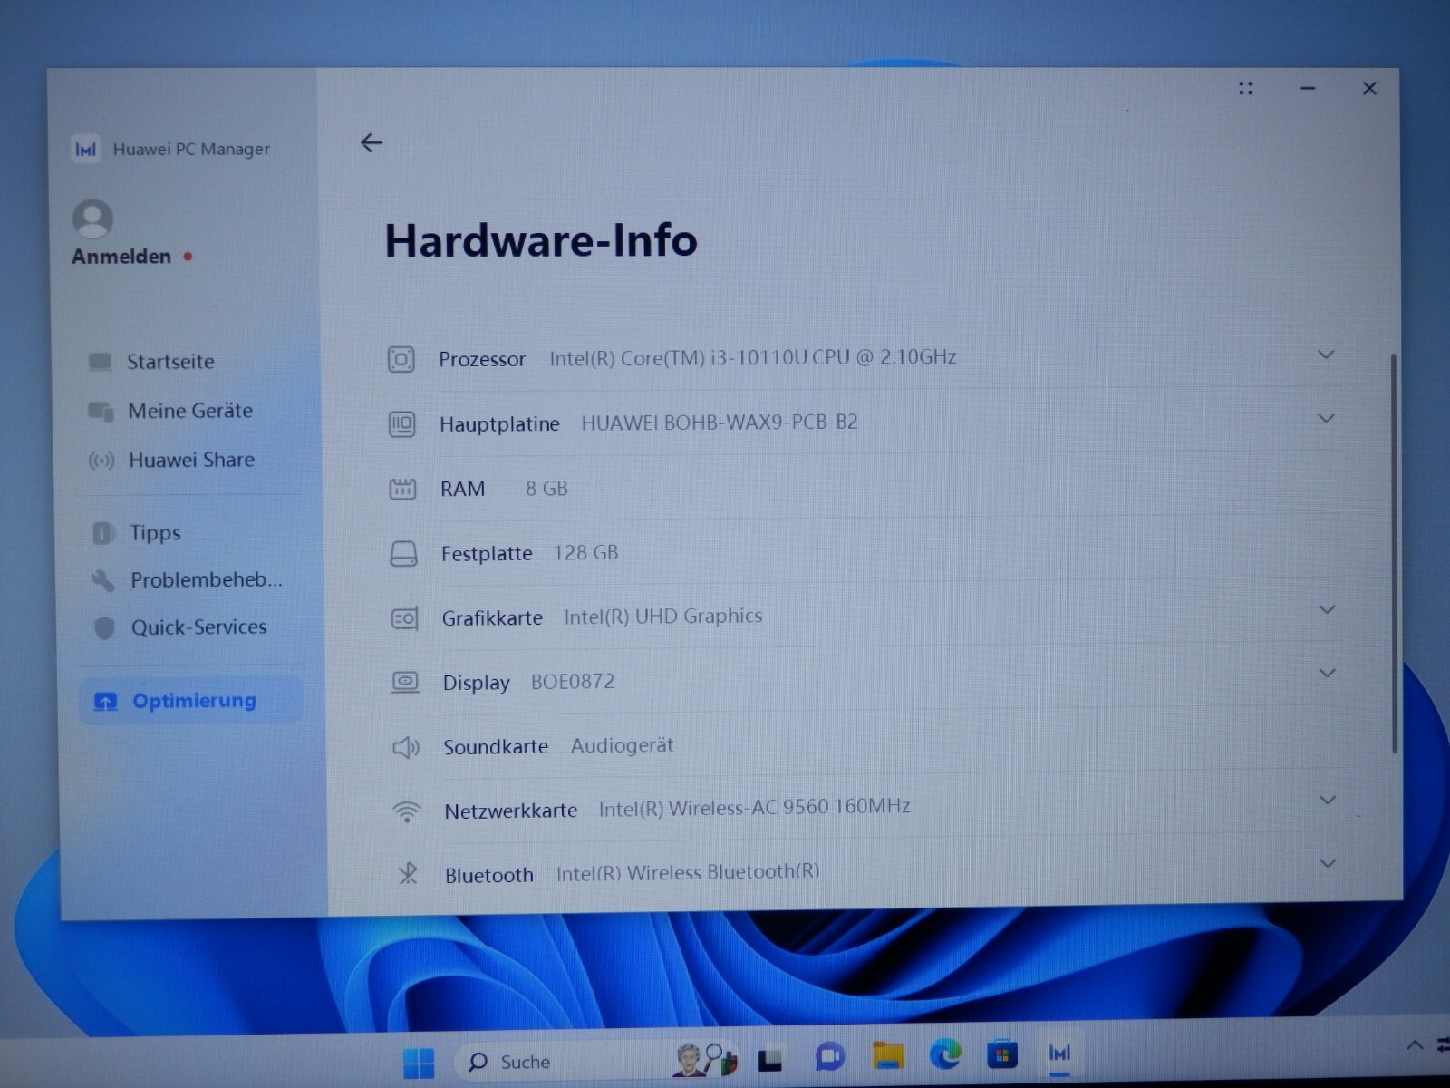Click PC Manager icon in taskbar
1450x1088 pixels.
tap(1059, 1054)
